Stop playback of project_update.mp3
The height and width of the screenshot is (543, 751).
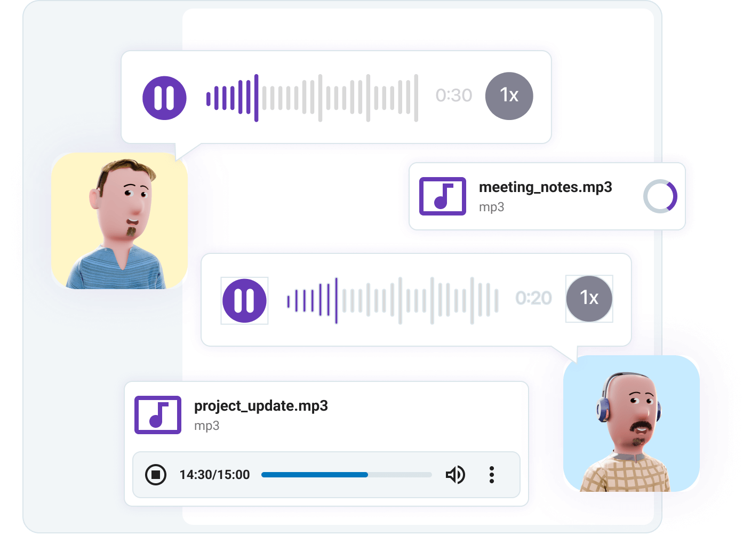(156, 474)
